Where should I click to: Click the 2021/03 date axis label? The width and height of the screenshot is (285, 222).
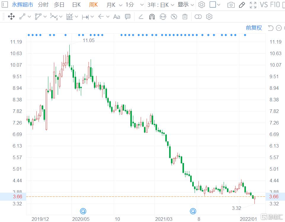pyautogui.click(x=164, y=219)
